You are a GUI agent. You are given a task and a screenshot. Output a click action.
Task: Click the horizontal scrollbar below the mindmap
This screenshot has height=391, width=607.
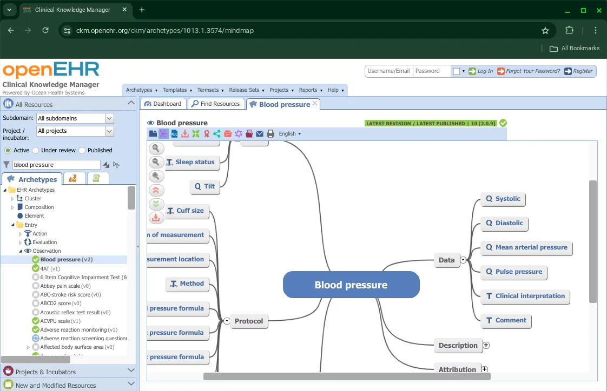click(x=346, y=376)
